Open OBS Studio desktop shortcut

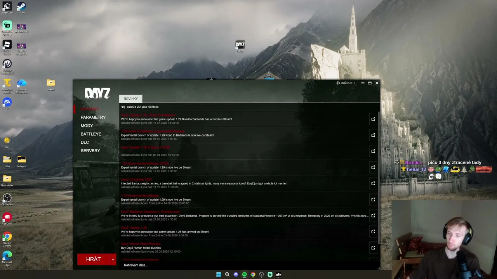[7, 199]
